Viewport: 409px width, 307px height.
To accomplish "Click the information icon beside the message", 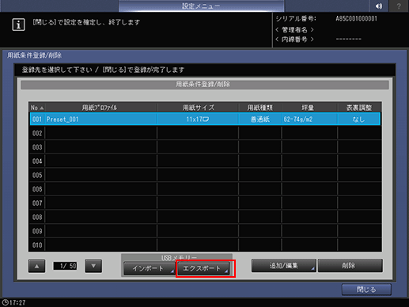I will click(18, 25).
